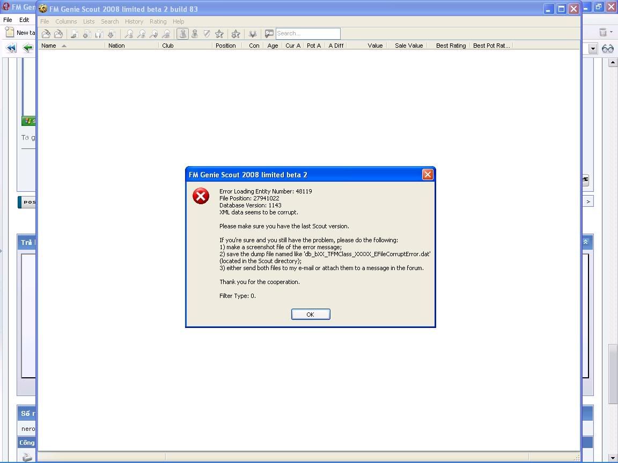This screenshot has width=618, height=463.
Task: Click the 'Filter Type: 0.' text
Action: pyautogui.click(x=238, y=296)
